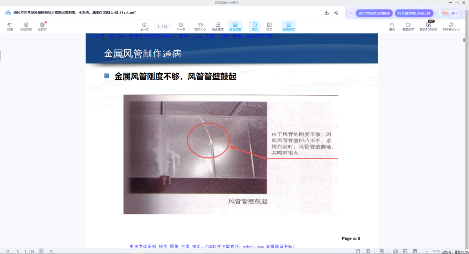Viewport: 469px width, 254px height.
Task: Click bottom bar next page arrow
Action: point(41,251)
